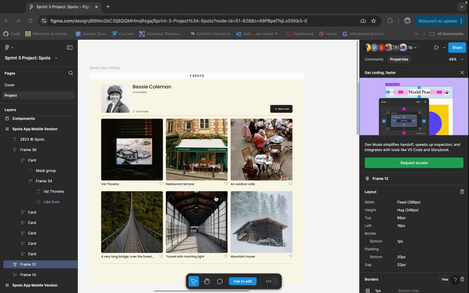469x293 pixels.
Task: Toggle the left sidebar panel icon
Action: click(x=70, y=48)
